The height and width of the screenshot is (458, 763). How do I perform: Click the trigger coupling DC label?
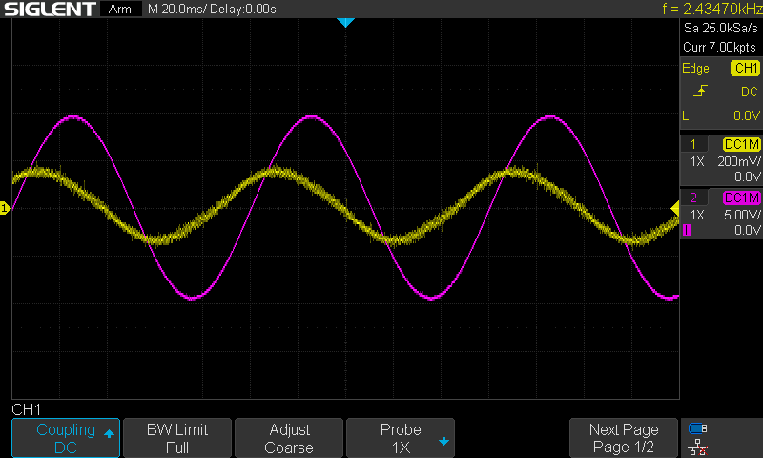click(x=750, y=92)
